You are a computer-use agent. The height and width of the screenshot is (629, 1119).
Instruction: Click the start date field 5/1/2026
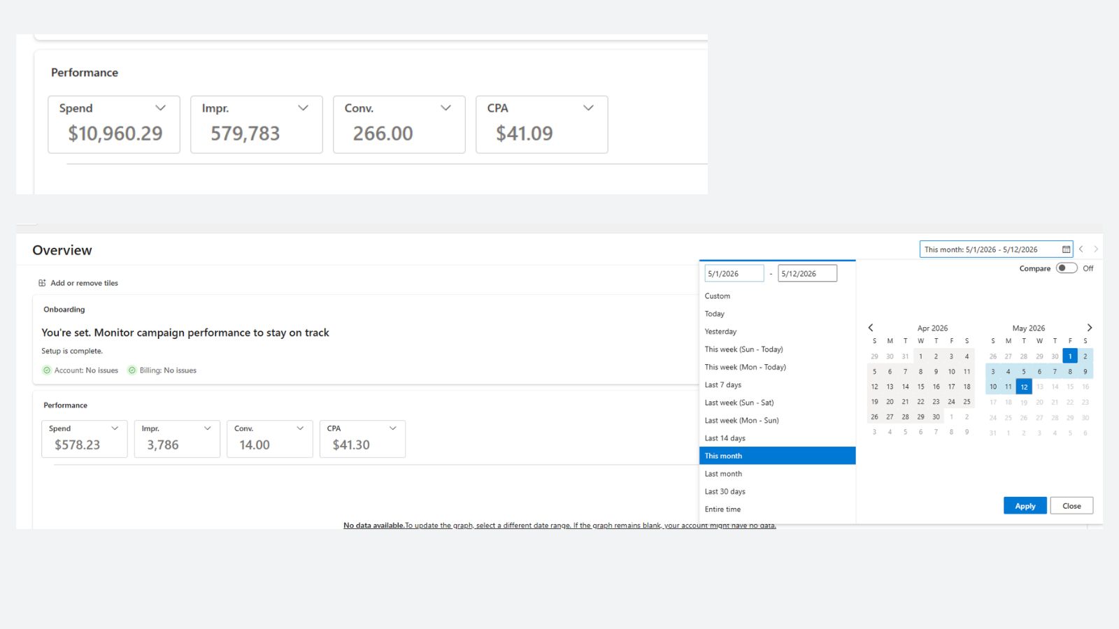click(x=734, y=274)
